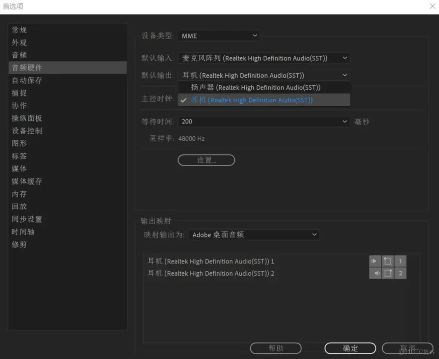Select the channel number 1 assignment box
The height and width of the screenshot is (359, 439).
pos(400,261)
